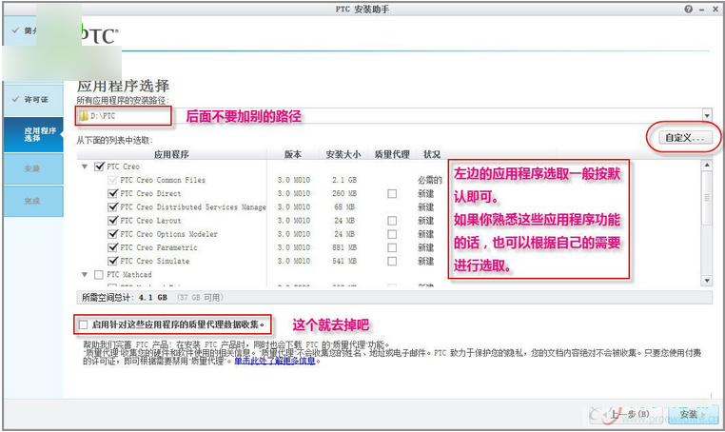The width and height of the screenshot is (725, 432).
Task: Enable the 启用针对这些应用程序的质量代理数据收集 checkbox
Action: pos(83,324)
